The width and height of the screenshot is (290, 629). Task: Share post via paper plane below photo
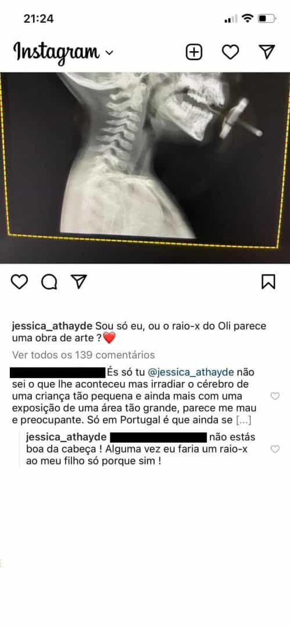point(78,282)
